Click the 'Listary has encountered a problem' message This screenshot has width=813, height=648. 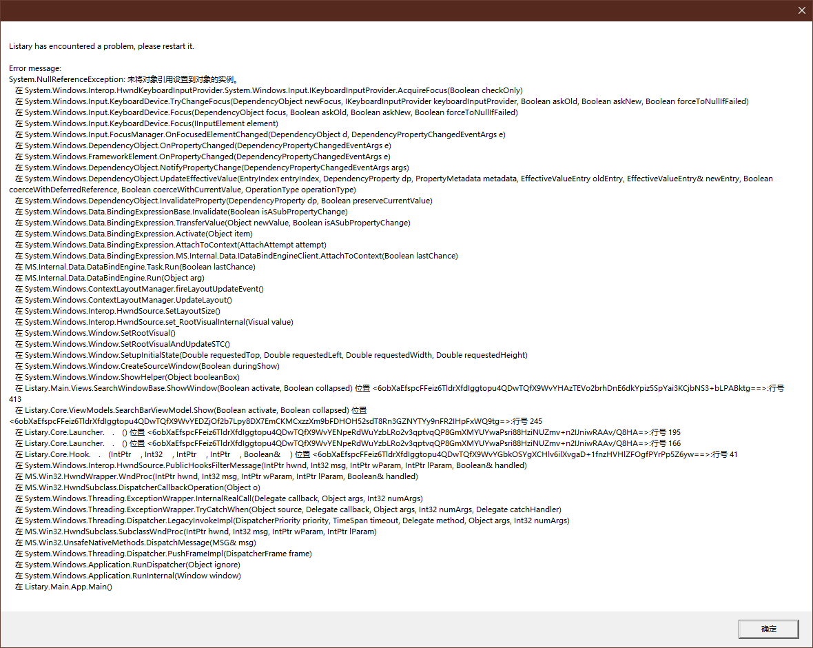pyautogui.click(x=102, y=46)
